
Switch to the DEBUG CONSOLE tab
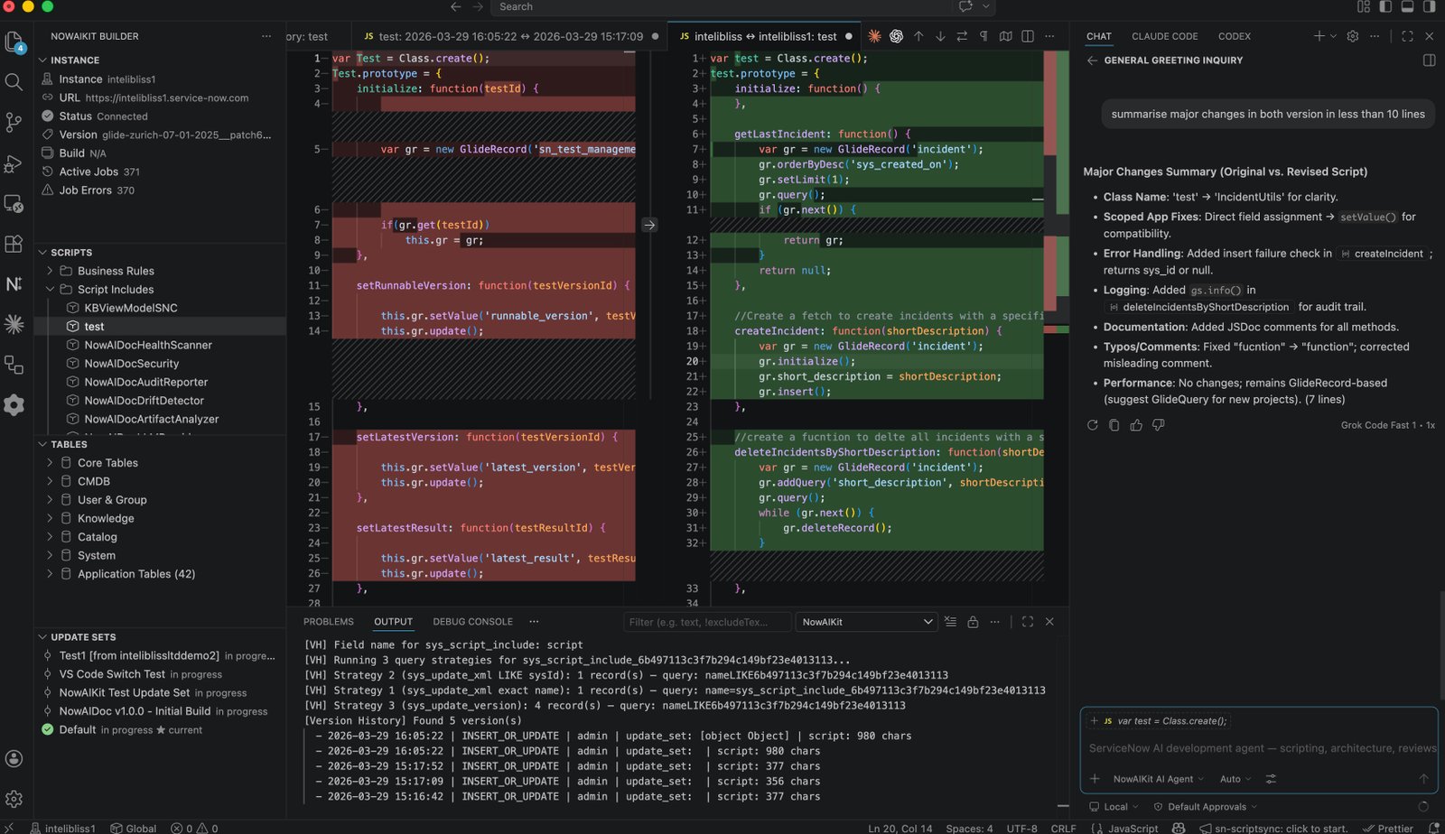tap(472, 622)
